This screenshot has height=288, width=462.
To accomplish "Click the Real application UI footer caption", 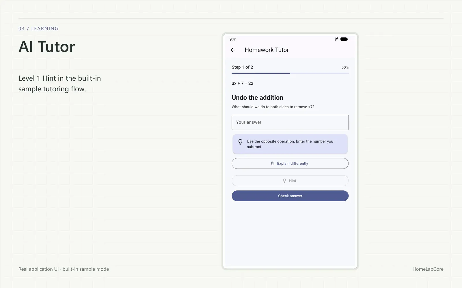I will [x=64, y=269].
